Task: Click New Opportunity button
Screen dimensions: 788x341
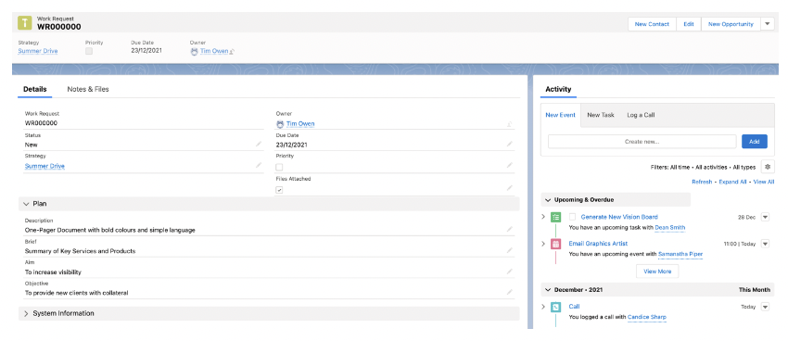Action: (731, 23)
